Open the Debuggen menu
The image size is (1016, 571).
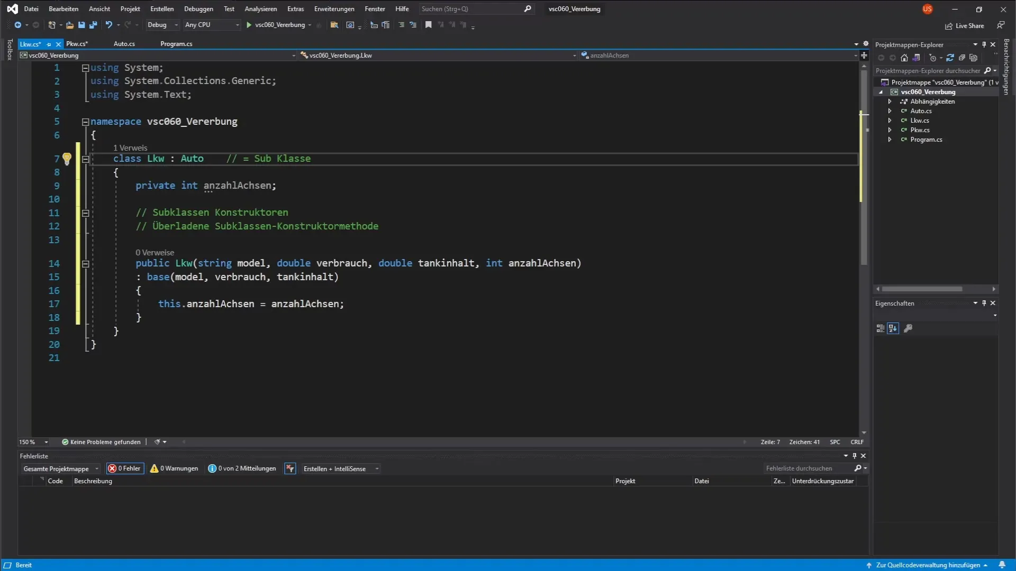pos(198,9)
